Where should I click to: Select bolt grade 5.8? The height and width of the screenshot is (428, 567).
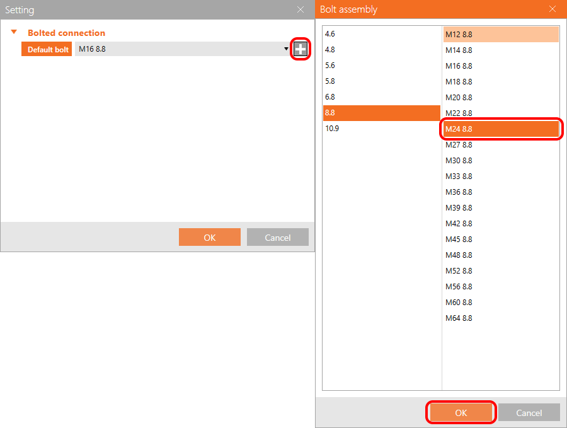coord(382,81)
